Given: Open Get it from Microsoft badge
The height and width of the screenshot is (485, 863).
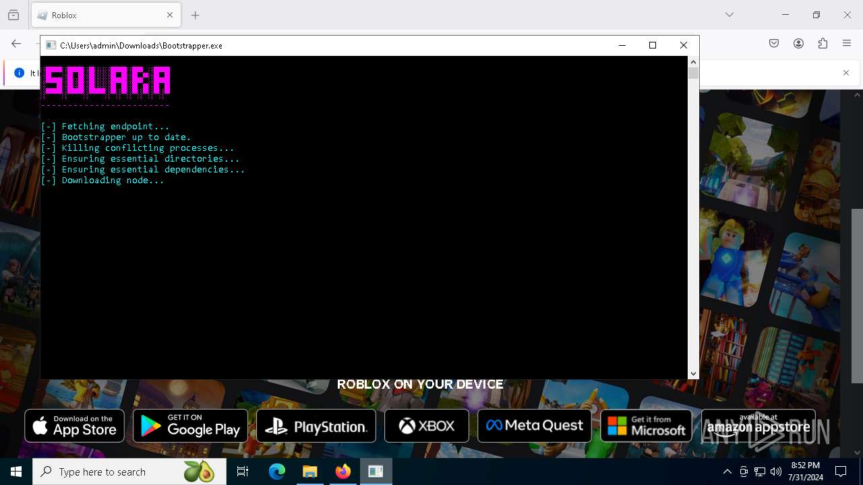Looking at the screenshot, I should (x=647, y=426).
